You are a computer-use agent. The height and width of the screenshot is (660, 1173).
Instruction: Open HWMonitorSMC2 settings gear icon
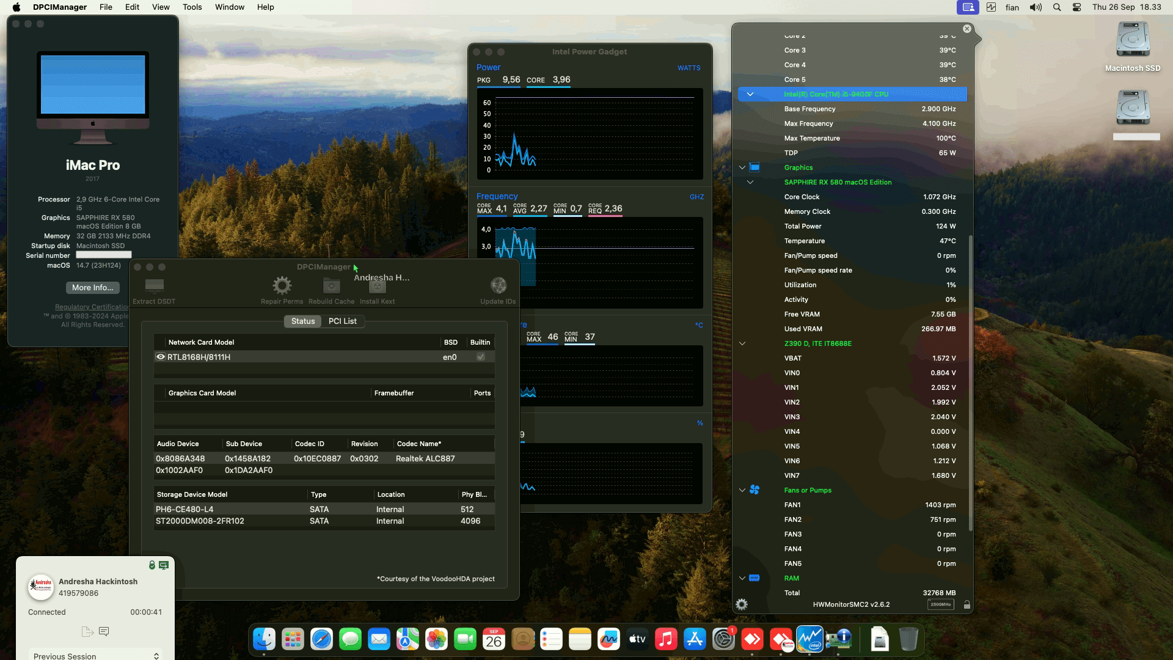(742, 604)
